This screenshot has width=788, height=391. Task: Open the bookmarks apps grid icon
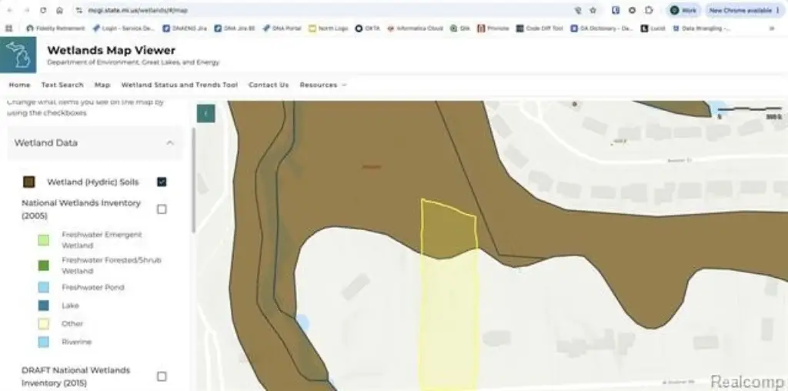(x=8, y=28)
